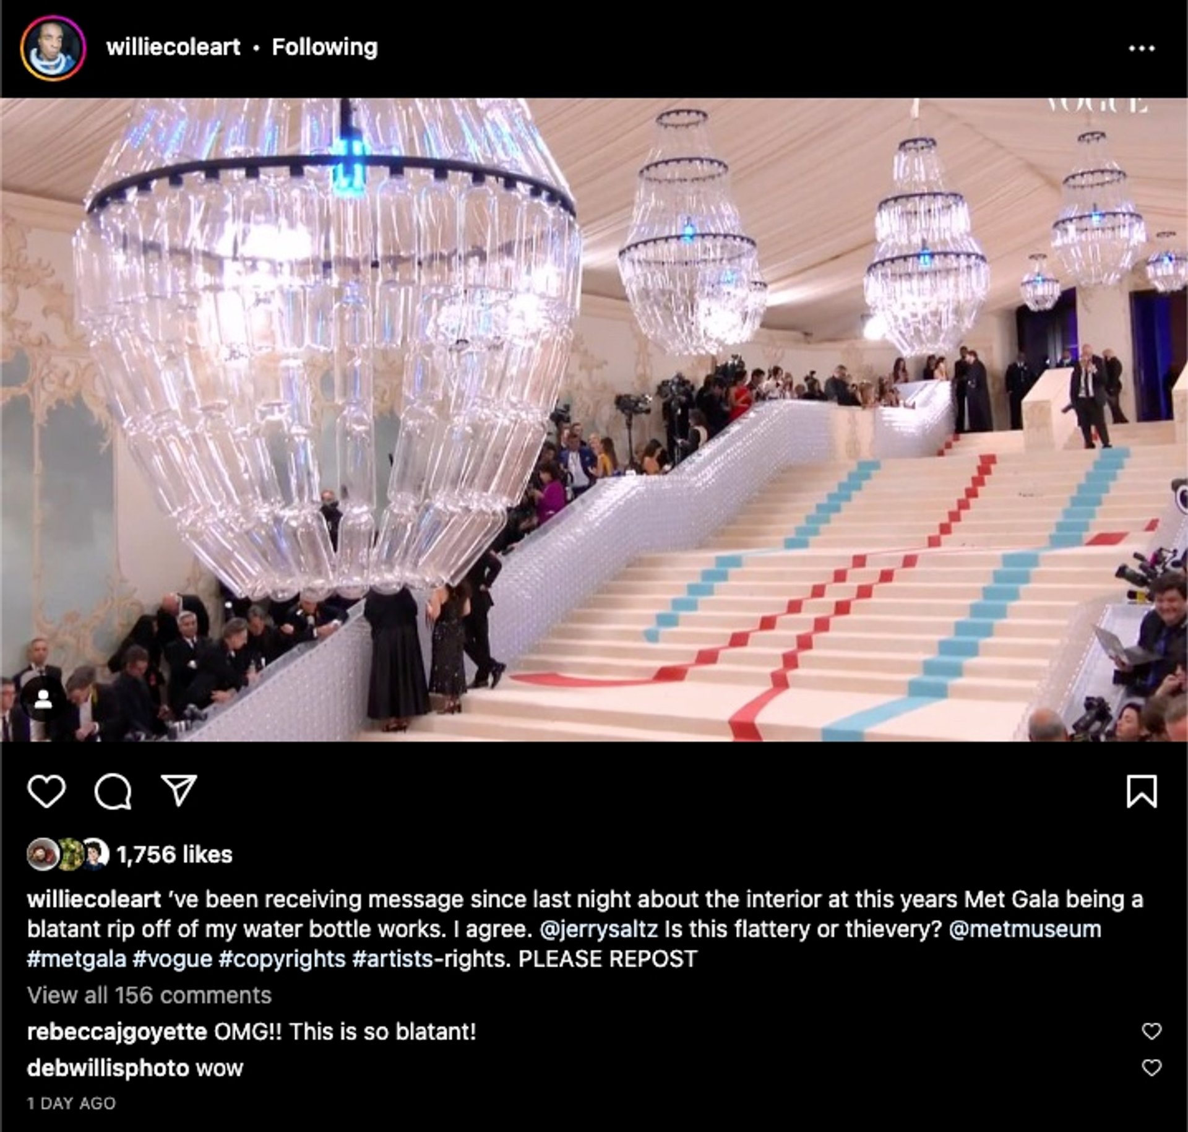Toggle the Following status
The width and height of the screenshot is (1188, 1132).
click(x=325, y=48)
